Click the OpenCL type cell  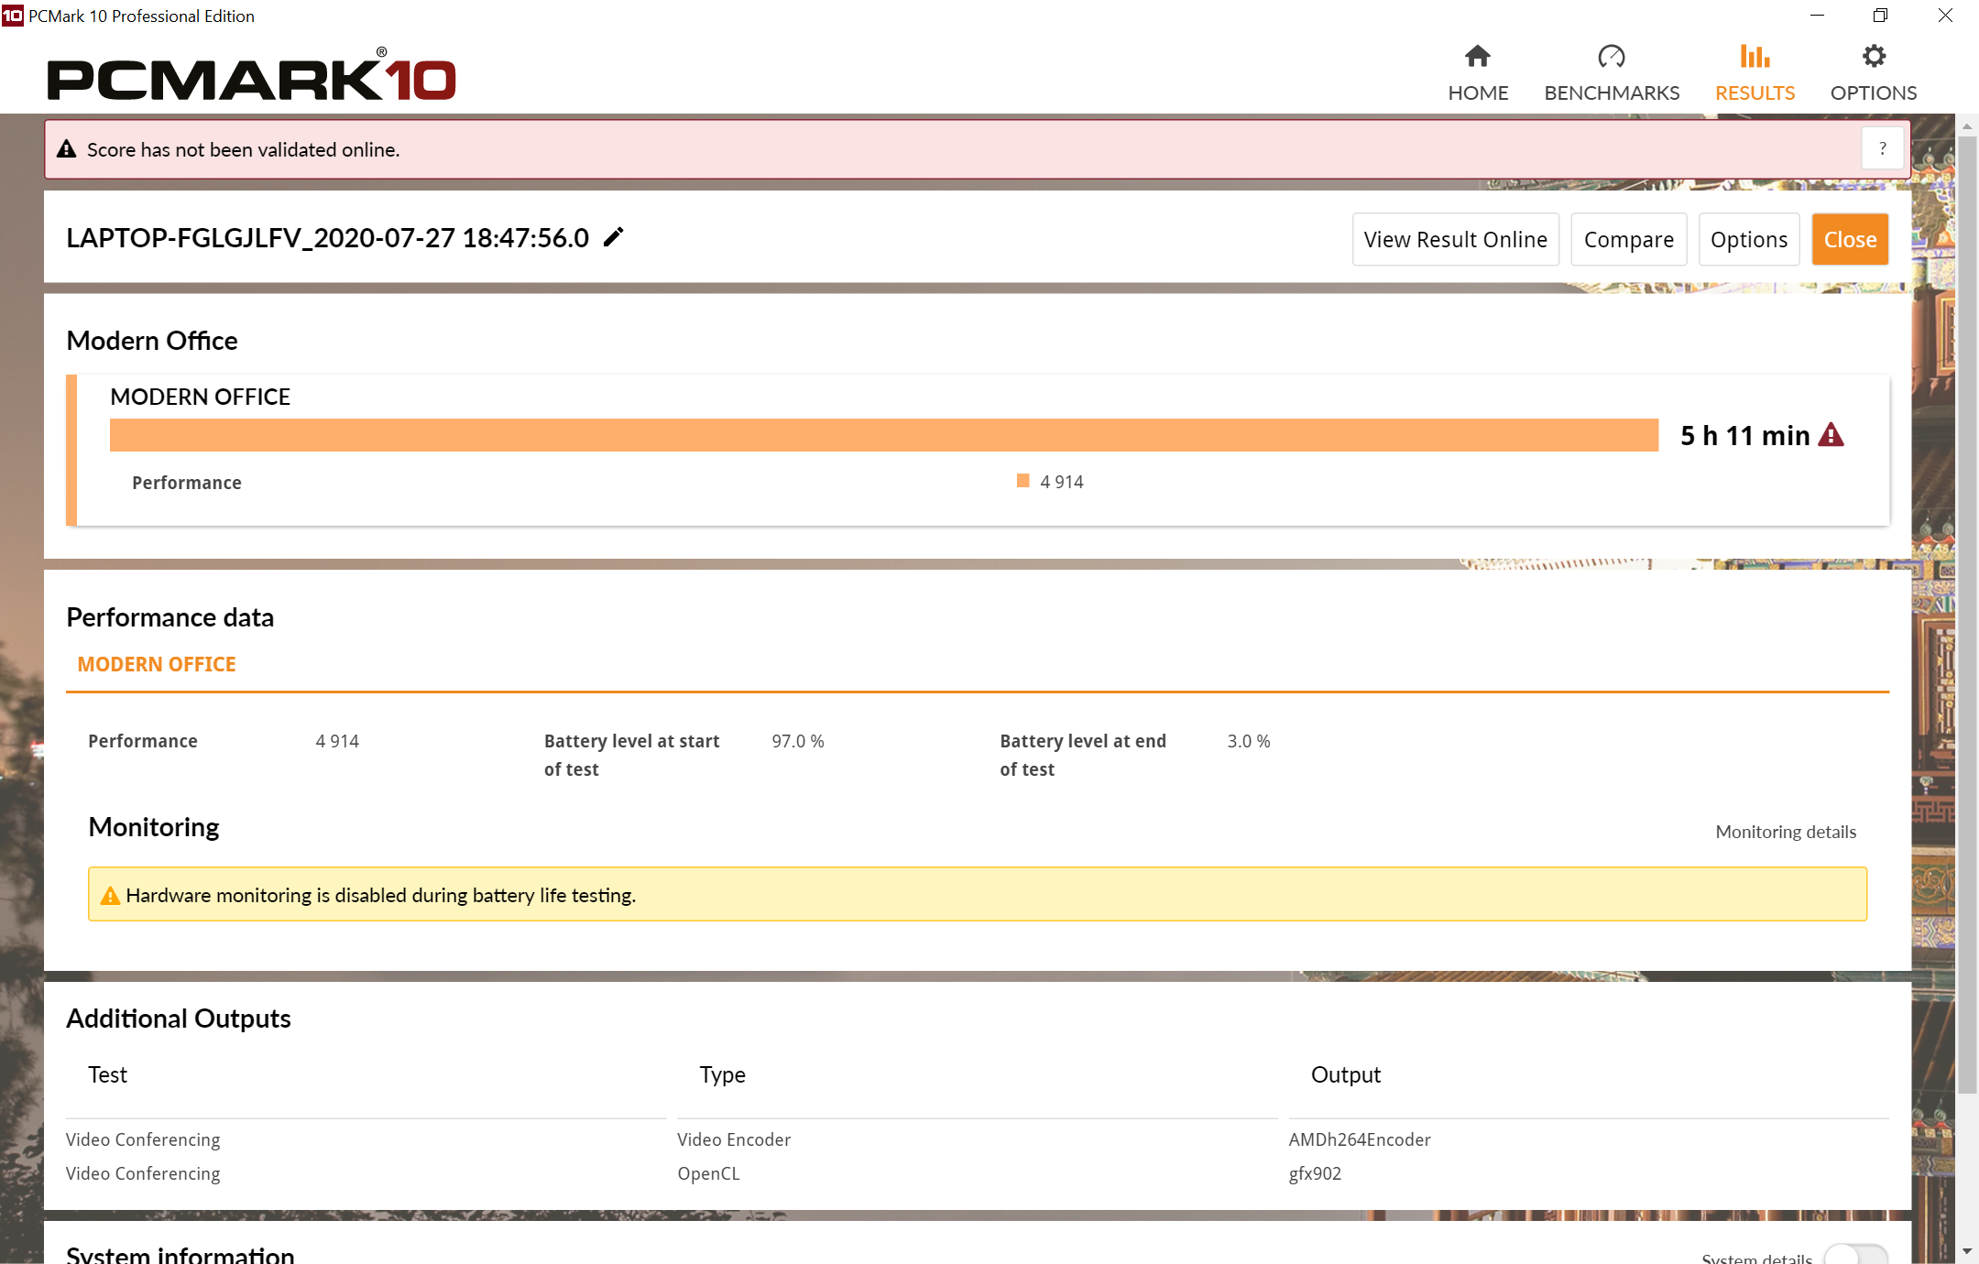[708, 1173]
